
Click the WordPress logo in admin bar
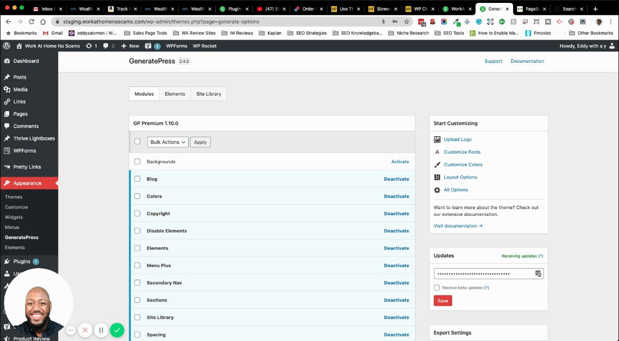(7, 46)
